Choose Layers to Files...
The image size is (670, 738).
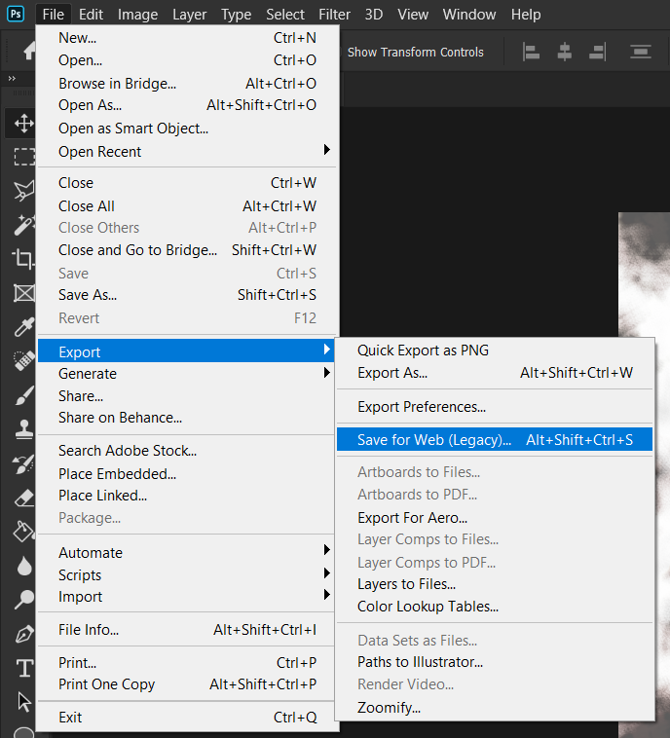click(495, 584)
